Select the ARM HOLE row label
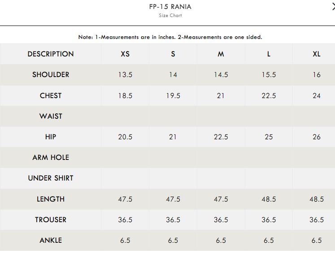Viewport: 335px width, 258px height. point(51,158)
